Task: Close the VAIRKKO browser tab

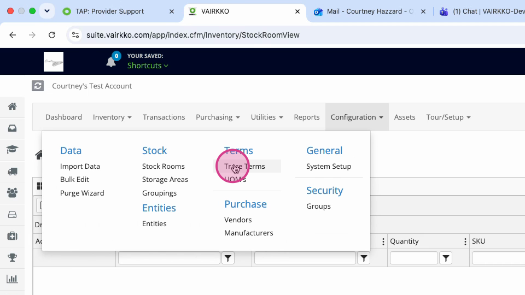Action: coord(297,11)
